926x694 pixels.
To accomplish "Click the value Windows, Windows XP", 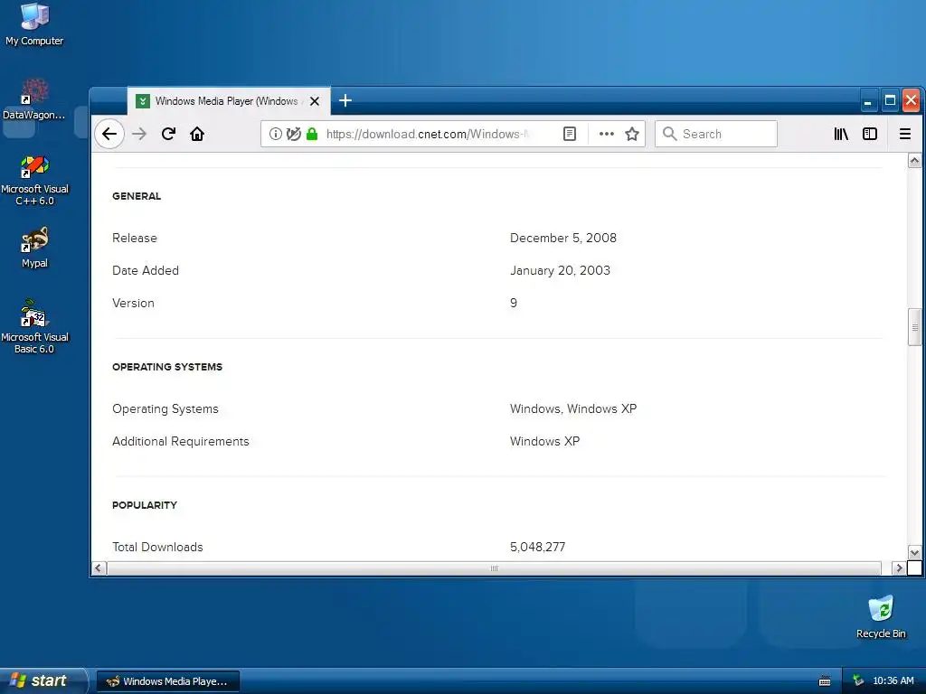I will coord(572,409).
